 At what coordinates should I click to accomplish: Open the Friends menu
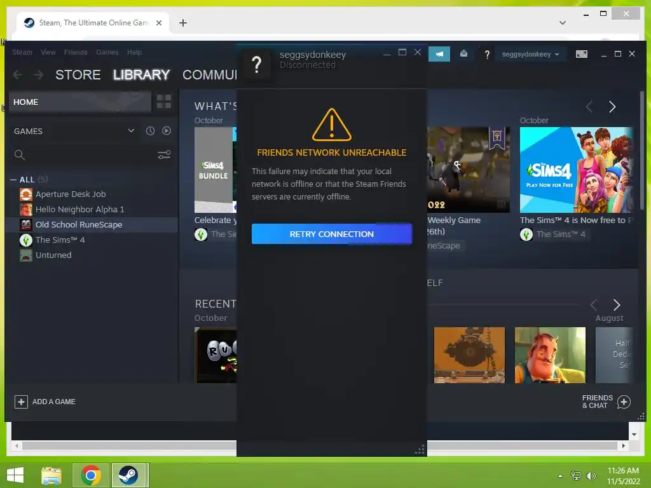(76, 52)
